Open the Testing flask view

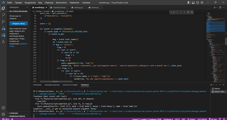3,42
